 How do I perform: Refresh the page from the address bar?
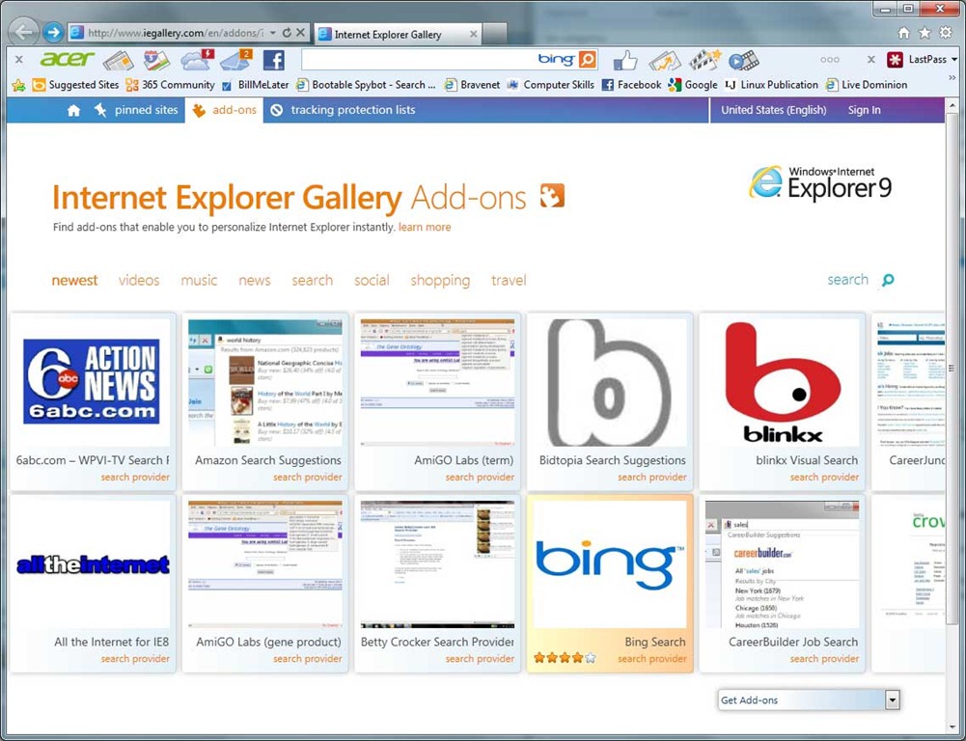[287, 33]
